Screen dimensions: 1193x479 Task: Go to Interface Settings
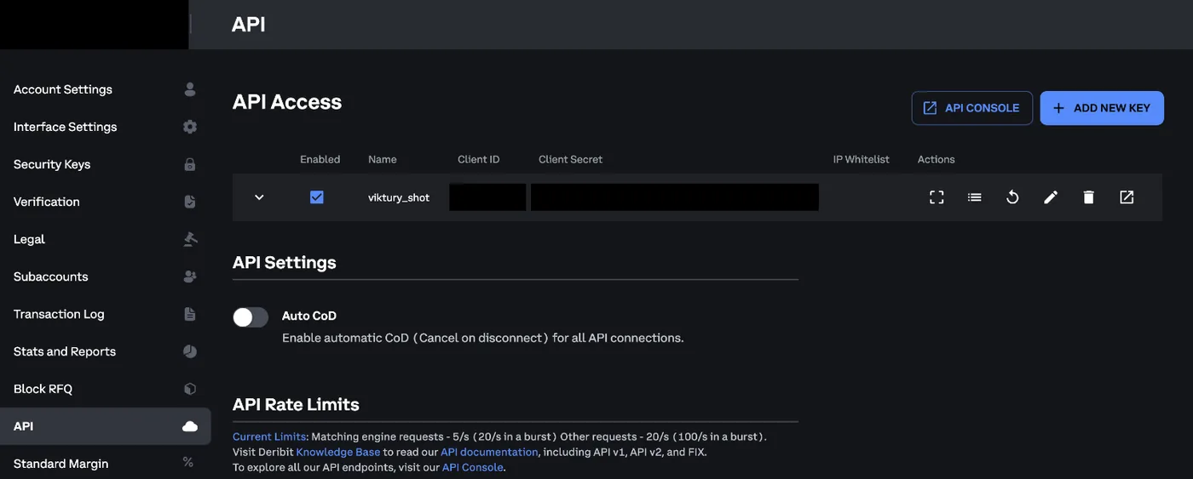(66, 127)
